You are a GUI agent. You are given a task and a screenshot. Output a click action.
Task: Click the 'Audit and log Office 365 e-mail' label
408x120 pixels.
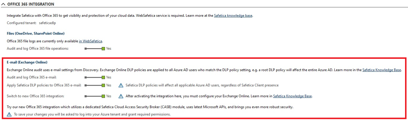click(31, 77)
